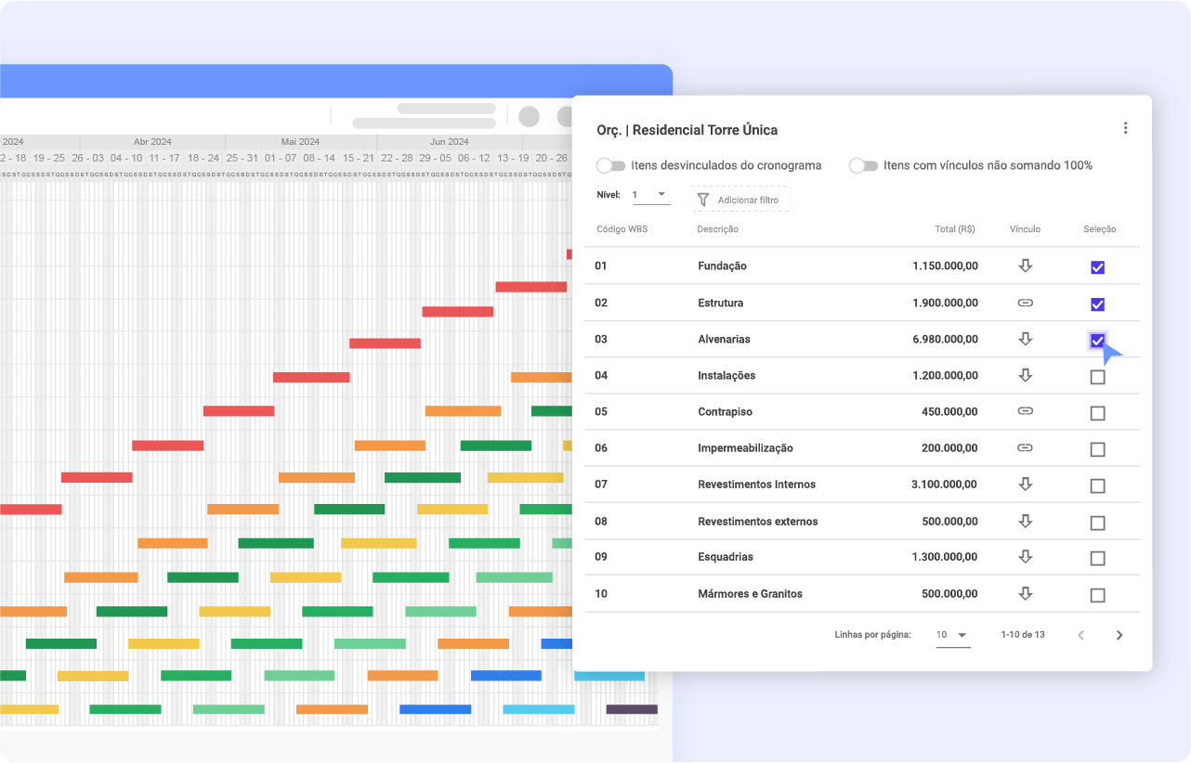
Task: Click Mai 2024 month in schedule header
Action: 300,142
